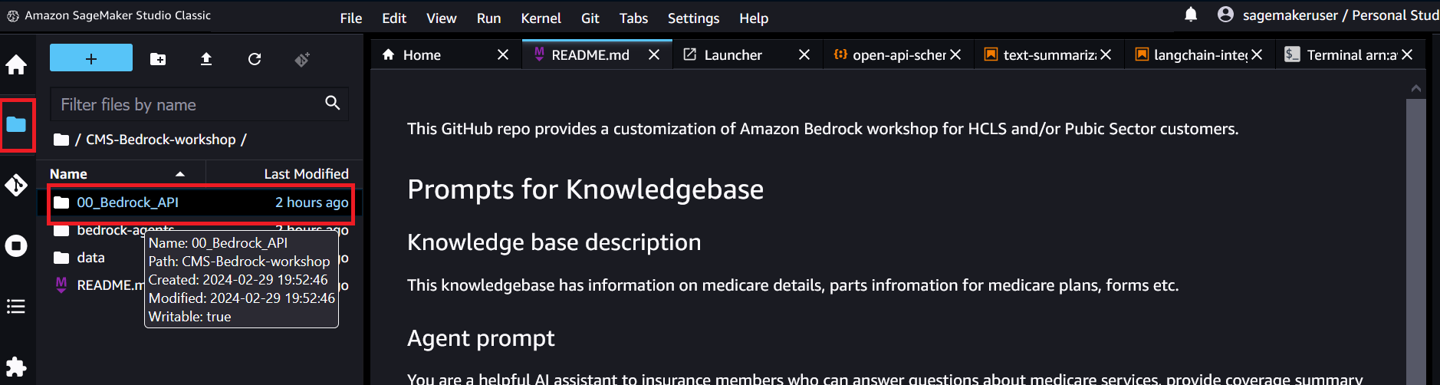Switch to the Home tab
Screen dimensions: 1440x385
tap(445, 54)
